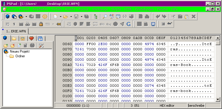Open project tools wrench-screwdriver icon

pyautogui.click(x=41, y=46)
